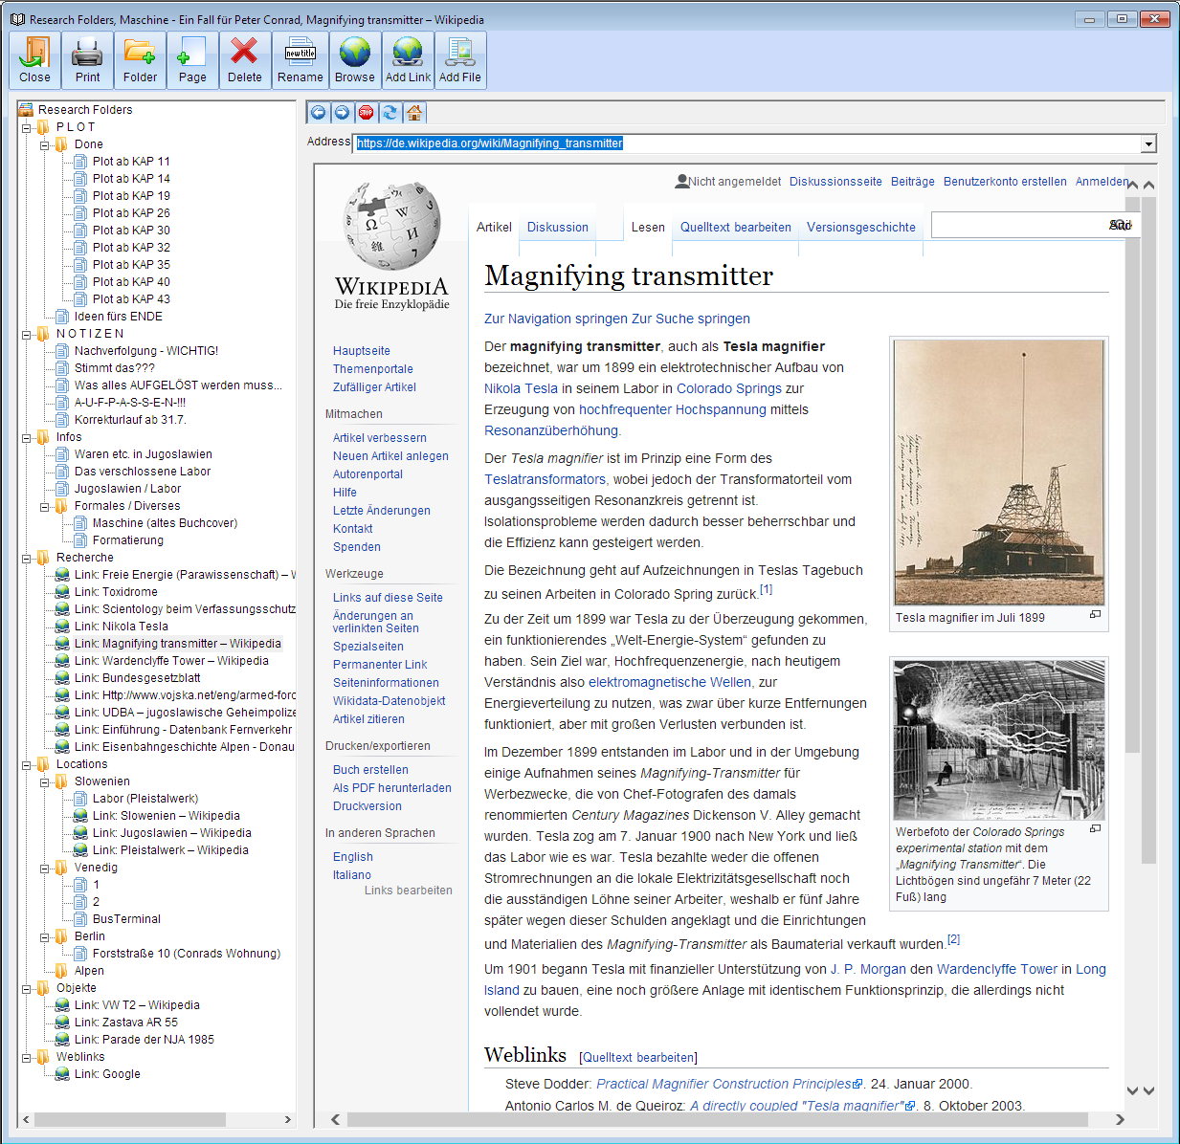
Task: Collapse the Recherche folder
Action: pyautogui.click(x=27, y=558)
